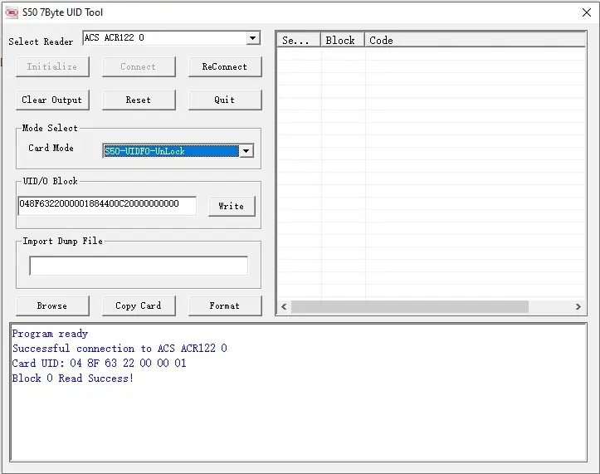Click the Clear Output button
Screen dimensions: 600x474
coord(52,100)
